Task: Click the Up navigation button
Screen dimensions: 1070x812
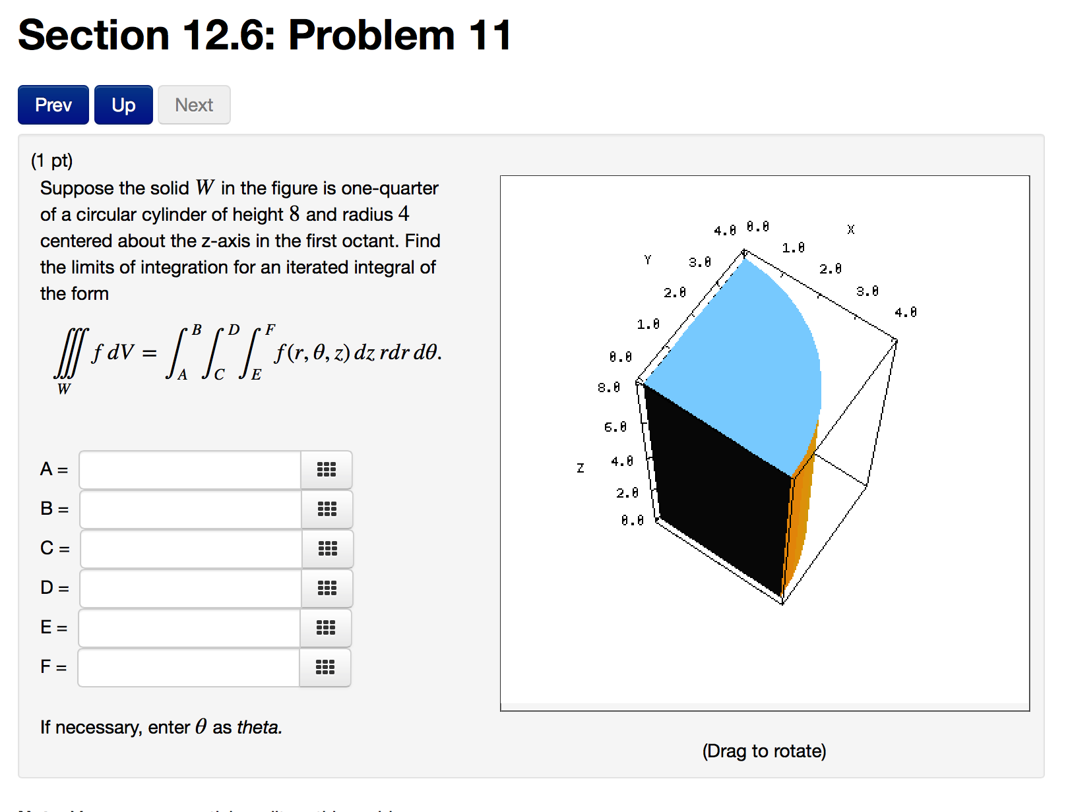Action: tap(123, 104)
